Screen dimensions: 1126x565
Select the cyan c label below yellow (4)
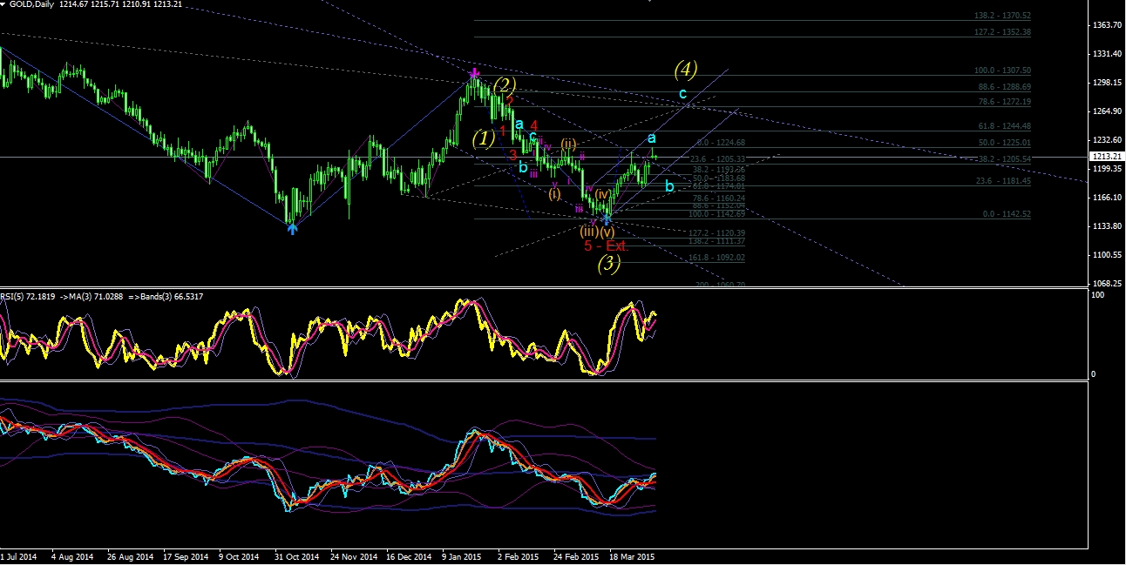click(682, 93)
